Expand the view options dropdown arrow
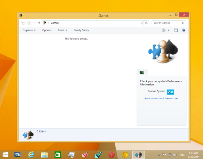203x159 pixels. [x=168, y=30]
